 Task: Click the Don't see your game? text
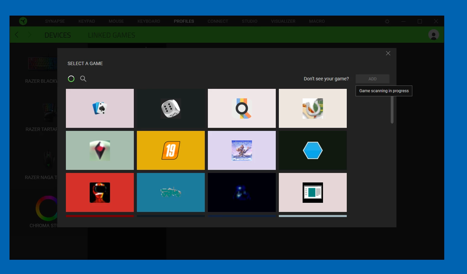(326, 79)
